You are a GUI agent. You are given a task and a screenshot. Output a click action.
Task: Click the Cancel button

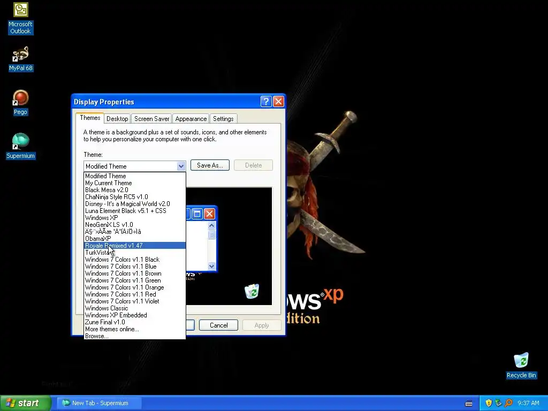click(218, 325)
